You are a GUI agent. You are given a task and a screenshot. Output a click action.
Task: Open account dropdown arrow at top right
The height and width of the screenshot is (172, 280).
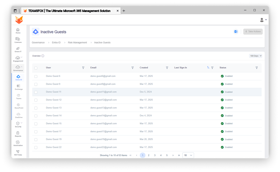pos(266,20)
